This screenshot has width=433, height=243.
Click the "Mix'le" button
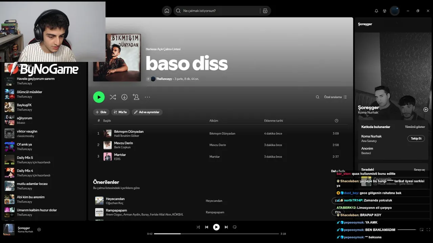(x=120, y=112)
